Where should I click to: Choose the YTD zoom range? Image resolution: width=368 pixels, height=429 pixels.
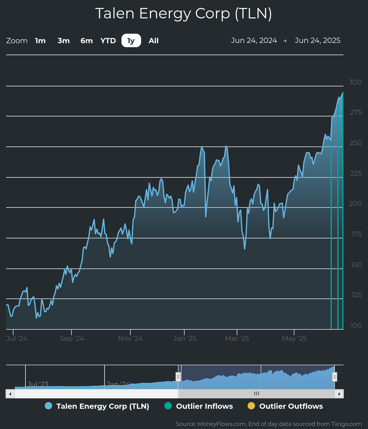coord(108,41)
